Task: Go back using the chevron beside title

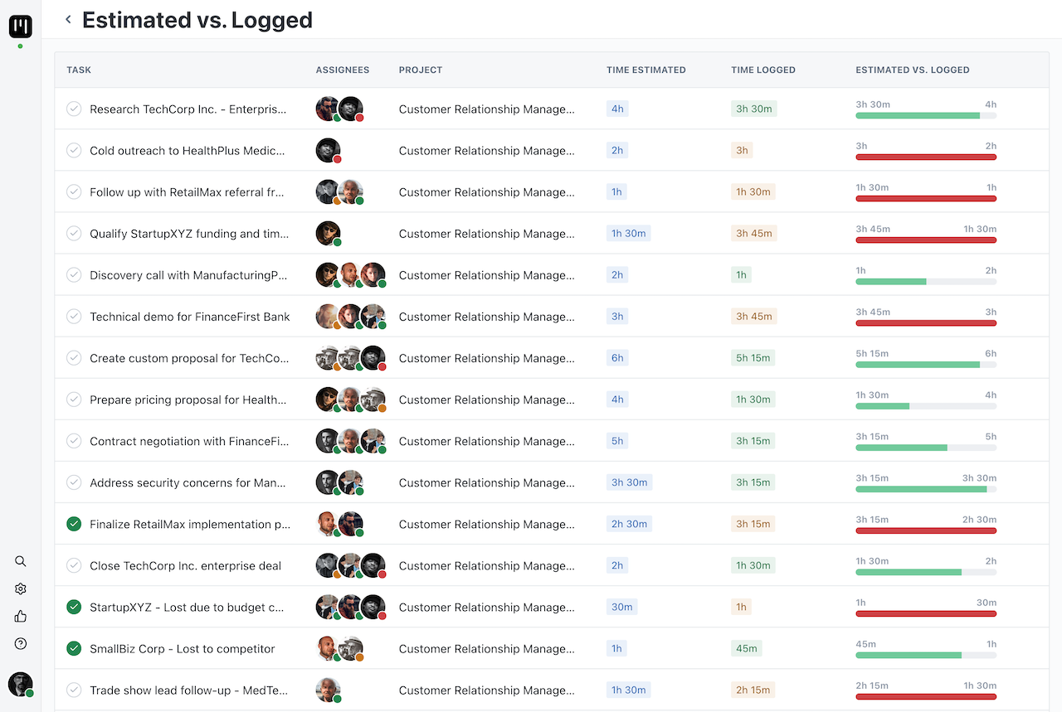Action: pyautogui.click(x=68, y=20)
